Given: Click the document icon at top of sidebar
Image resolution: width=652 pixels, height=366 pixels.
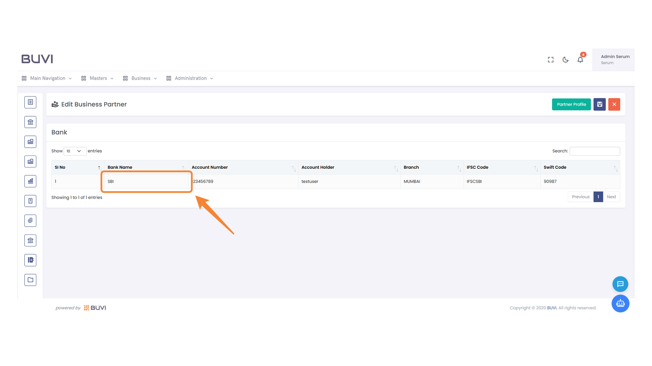Looking at the screenshot, I should [x=30, y=102].
